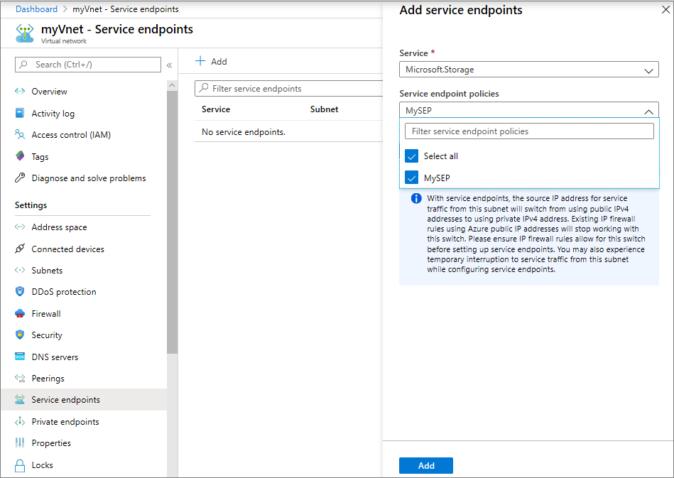The image size is (674, 478).
Task: Open Private endpoints menu item
Action: [x=65, y=422]
